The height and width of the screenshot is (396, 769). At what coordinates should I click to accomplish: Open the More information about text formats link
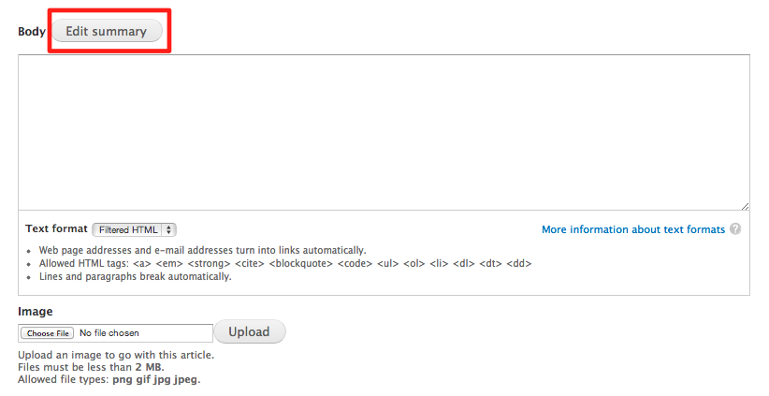coord(633,229)
